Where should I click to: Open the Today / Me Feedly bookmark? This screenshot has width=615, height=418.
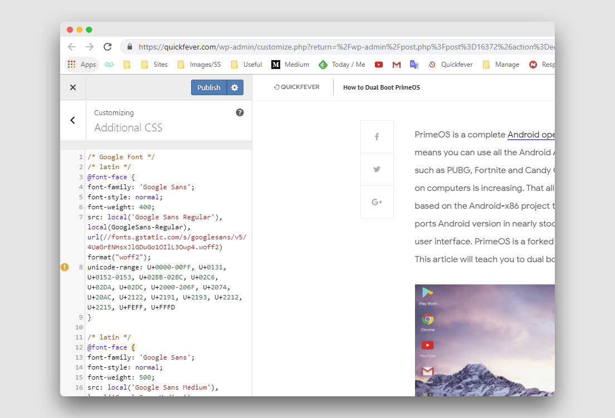coord(342,65)
